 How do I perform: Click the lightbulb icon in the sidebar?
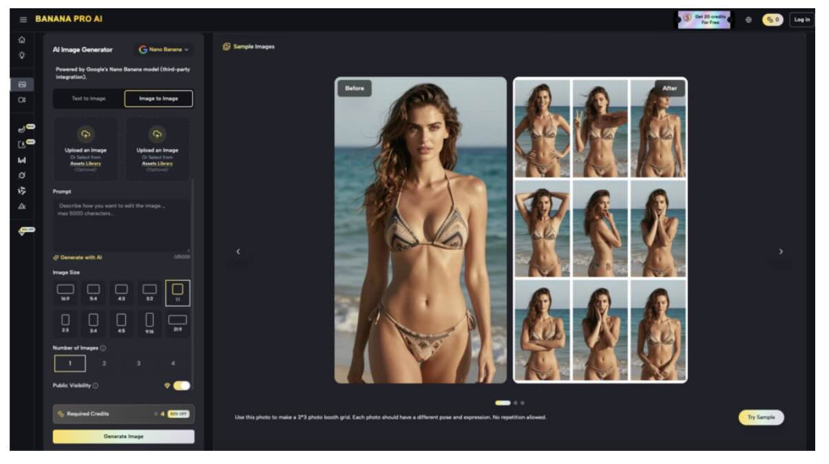(x=22, y=56)
